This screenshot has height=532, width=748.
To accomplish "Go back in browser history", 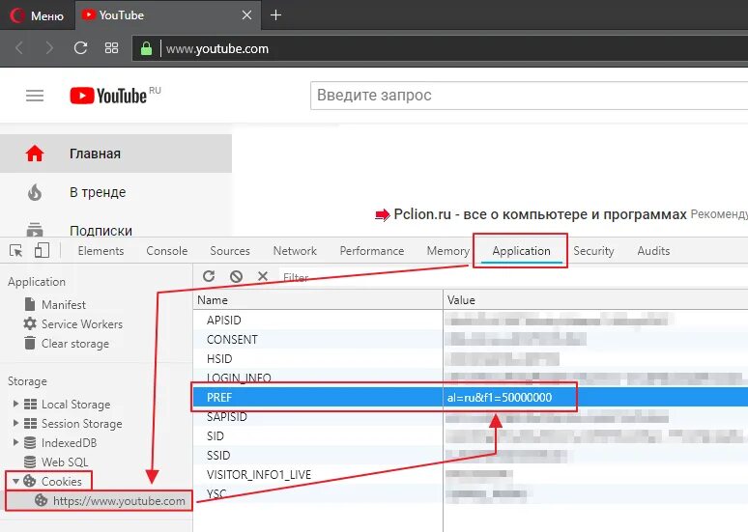I will (x=19, y=48).
